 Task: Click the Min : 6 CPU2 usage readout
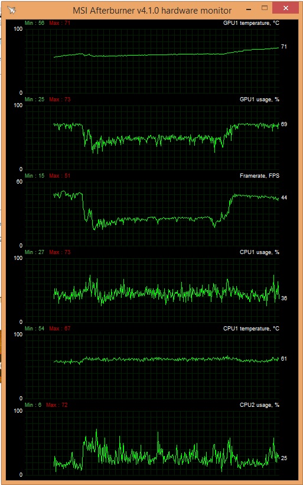33,405
